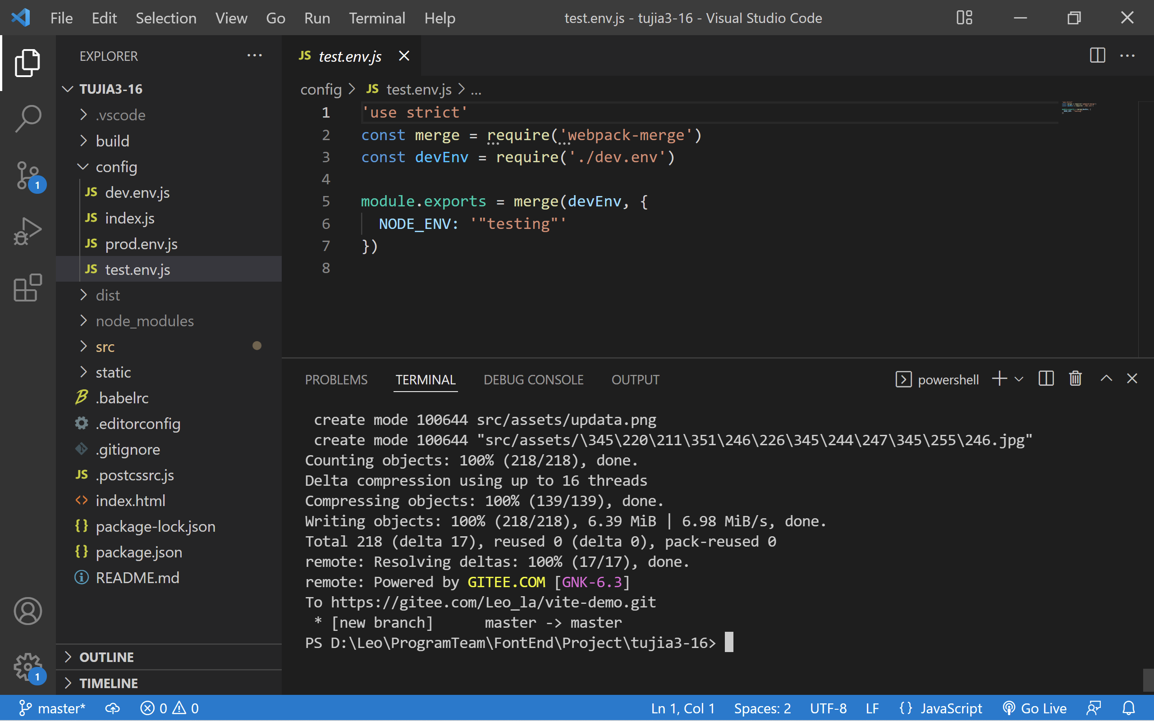Click Synchronize Changes cloud icon
The image size is (1154, 721).
point(113,708)
